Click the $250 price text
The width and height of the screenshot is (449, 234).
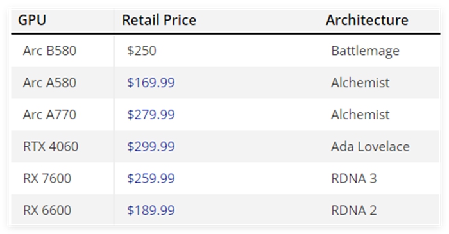(x=142, y=51)
